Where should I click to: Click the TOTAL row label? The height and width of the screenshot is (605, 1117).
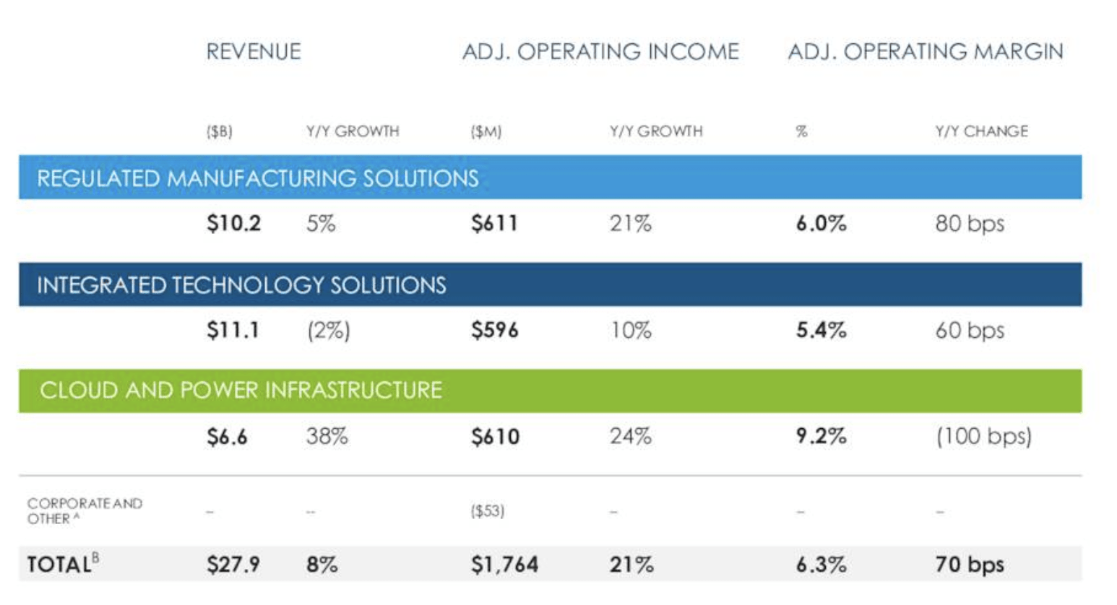pos(63,563)
